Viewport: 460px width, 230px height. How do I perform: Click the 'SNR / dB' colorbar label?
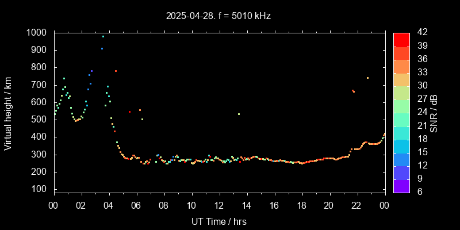(434, 112)
